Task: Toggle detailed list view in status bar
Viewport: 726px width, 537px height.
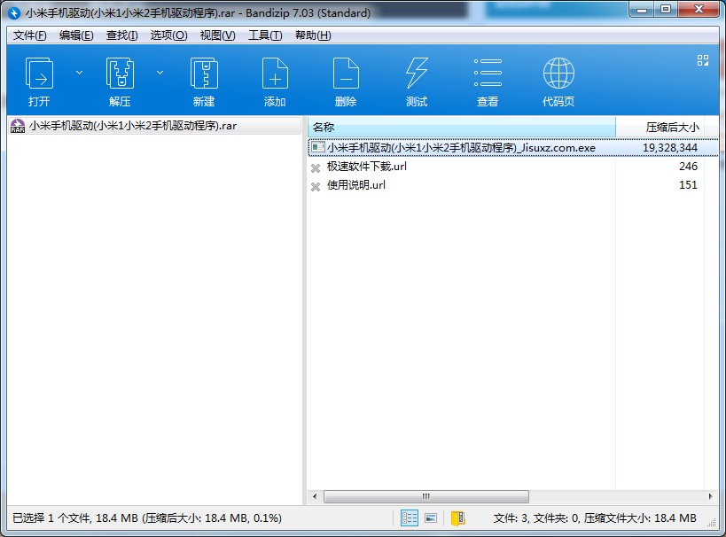Action: click(409, 518)
